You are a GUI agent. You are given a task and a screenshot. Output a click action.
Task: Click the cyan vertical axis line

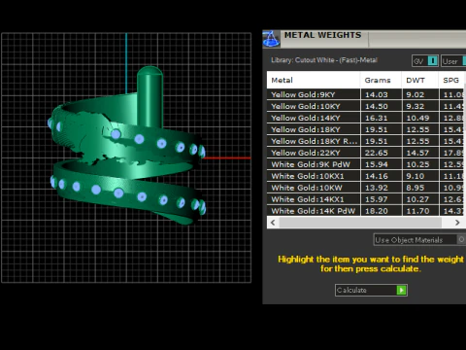126,63
